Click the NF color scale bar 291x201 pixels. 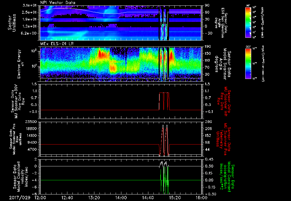248,22
